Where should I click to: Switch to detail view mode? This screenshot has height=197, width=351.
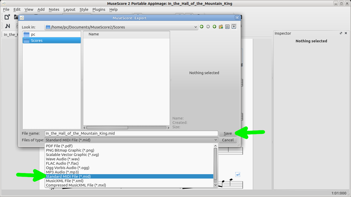234,27
